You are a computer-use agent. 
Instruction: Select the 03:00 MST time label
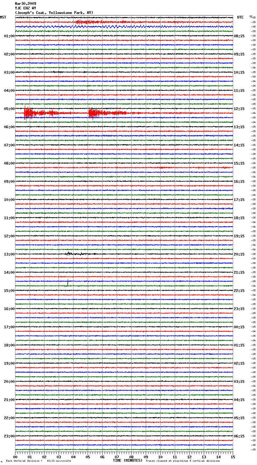pyautogui.click(x=9, y=72)
